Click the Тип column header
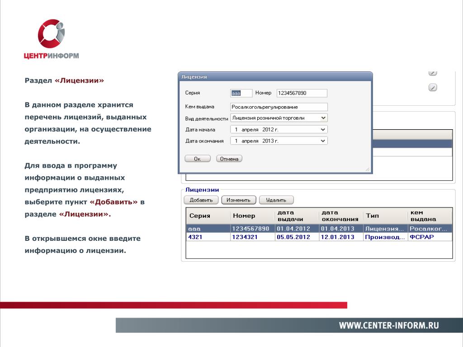 point(385,216)
